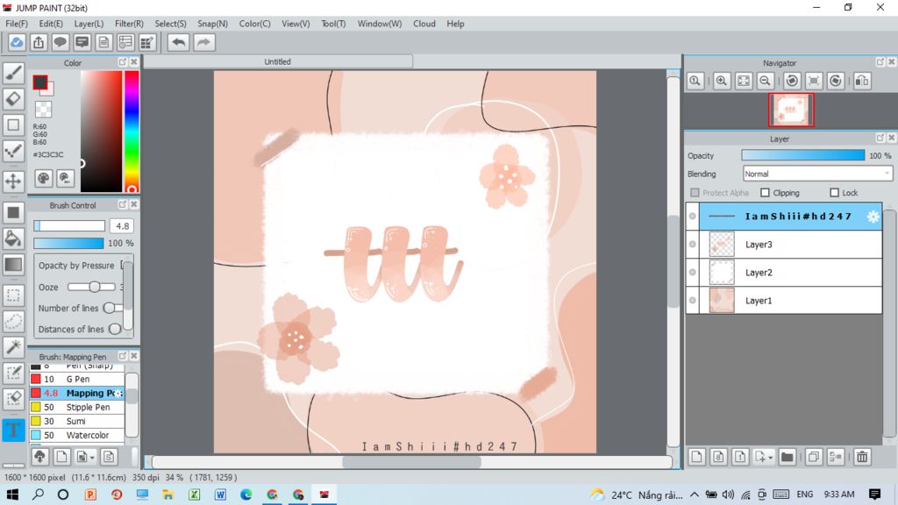
Task: Adjust the layer Opacity slider
Action: (803, 155)
